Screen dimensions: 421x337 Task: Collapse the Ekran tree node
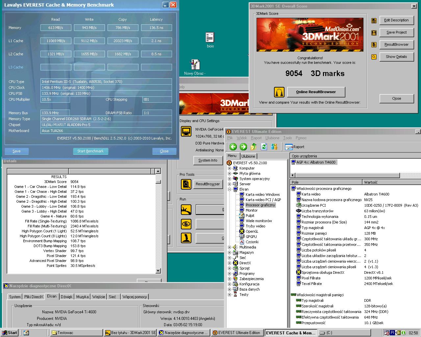coord(229,189)
